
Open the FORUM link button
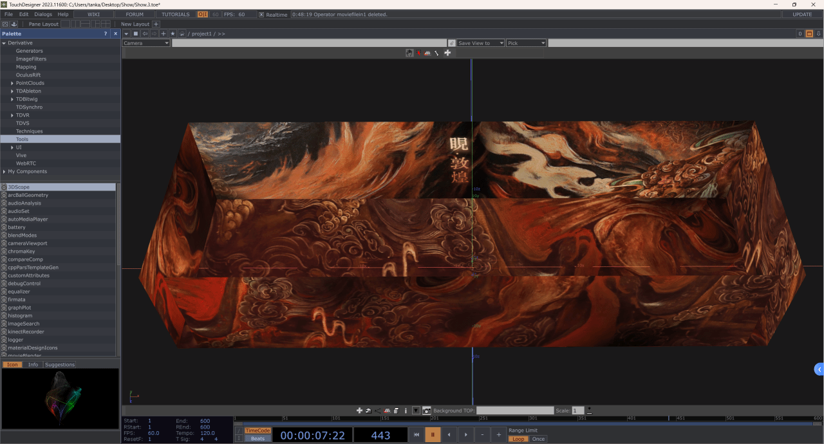coord(135,14)
